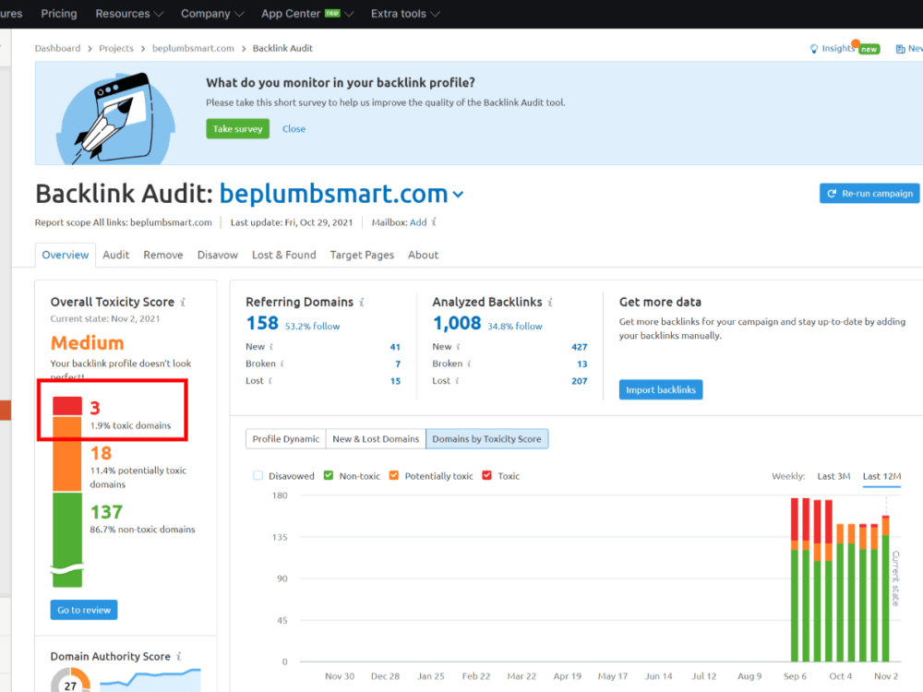The width and height of the screenshot is (923, 692).
Task: Click the Take survey button
Action: 238,129
